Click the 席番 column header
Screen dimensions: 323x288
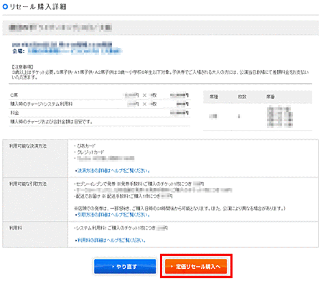[x=270, y=97]
